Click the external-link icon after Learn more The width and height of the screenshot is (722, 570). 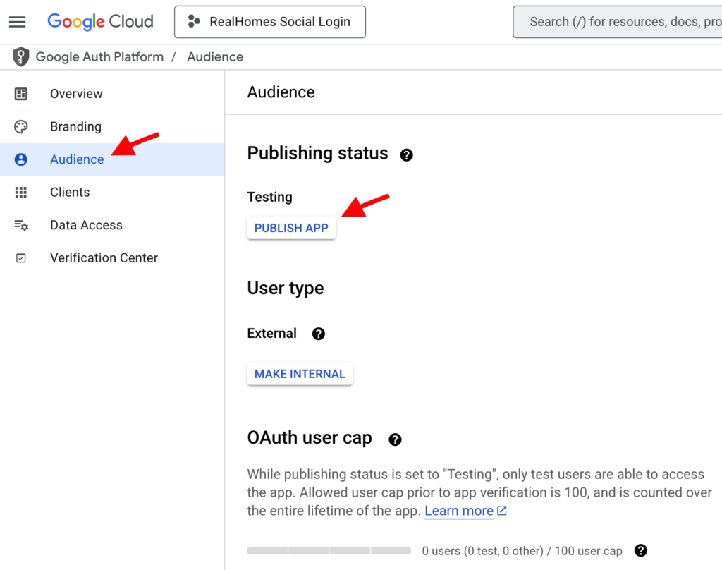coord(502,511)
